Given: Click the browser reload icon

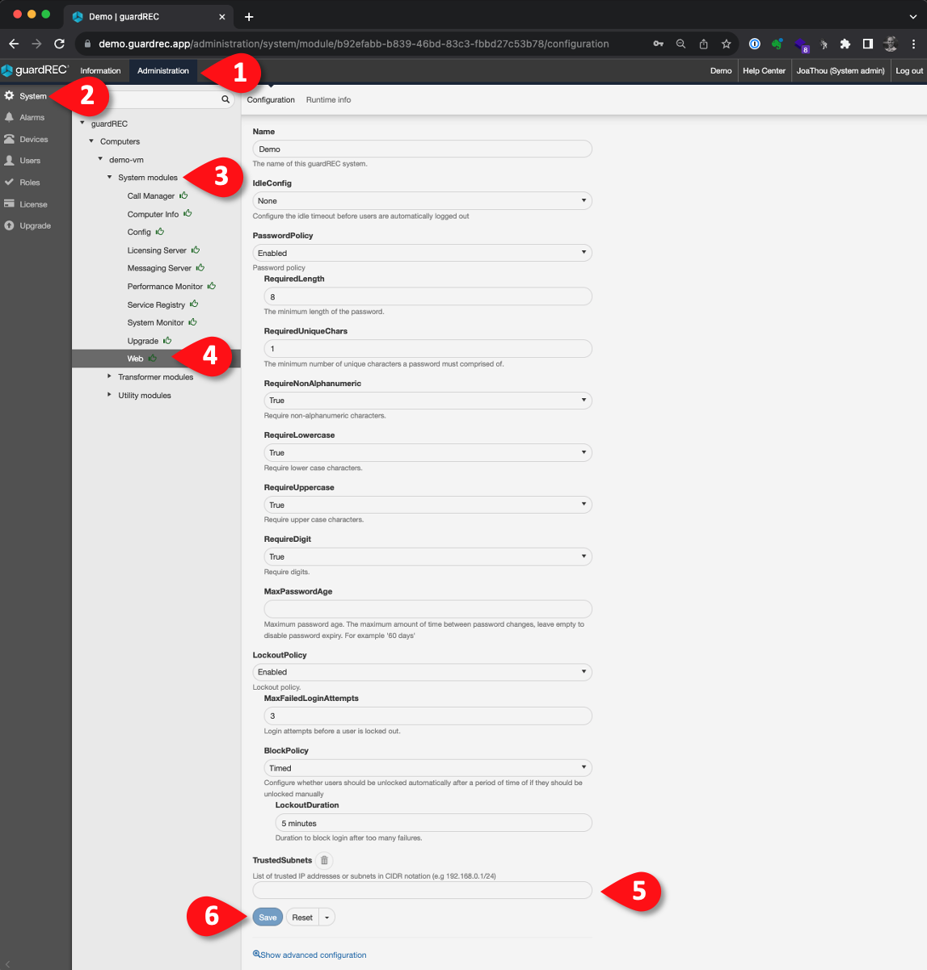Looking at the screenshot, I should [x=59, y=44].
